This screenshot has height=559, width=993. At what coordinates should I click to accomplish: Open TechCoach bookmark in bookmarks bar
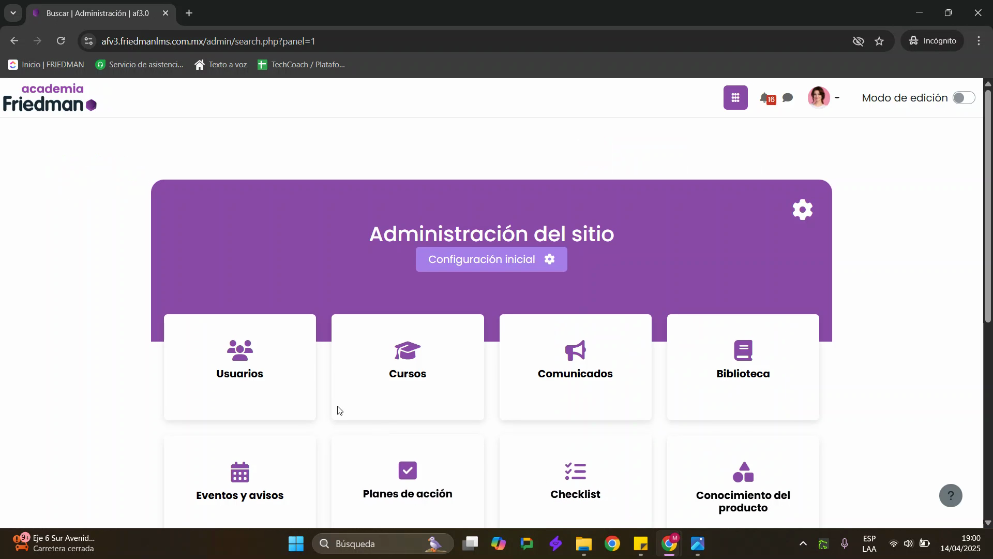coord(302,65)
